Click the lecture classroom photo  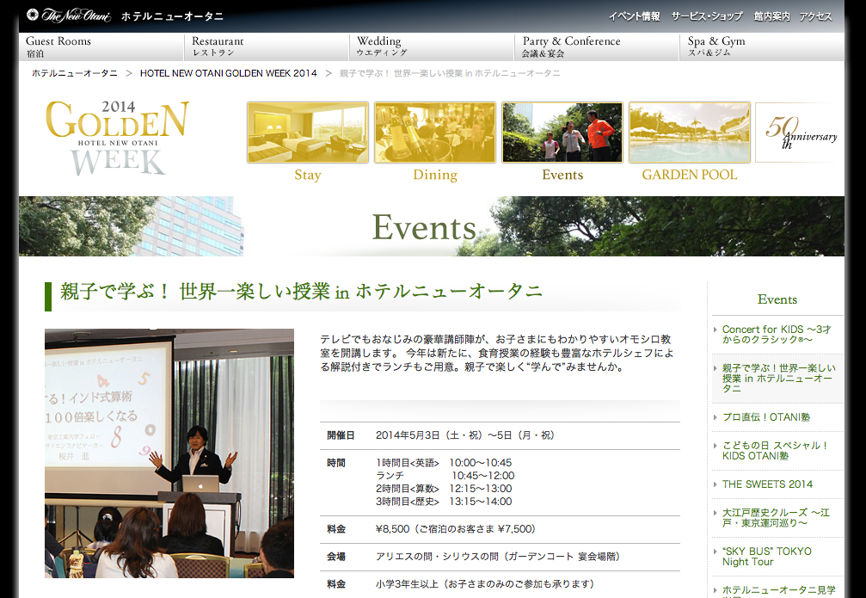(x=169, y=453)
